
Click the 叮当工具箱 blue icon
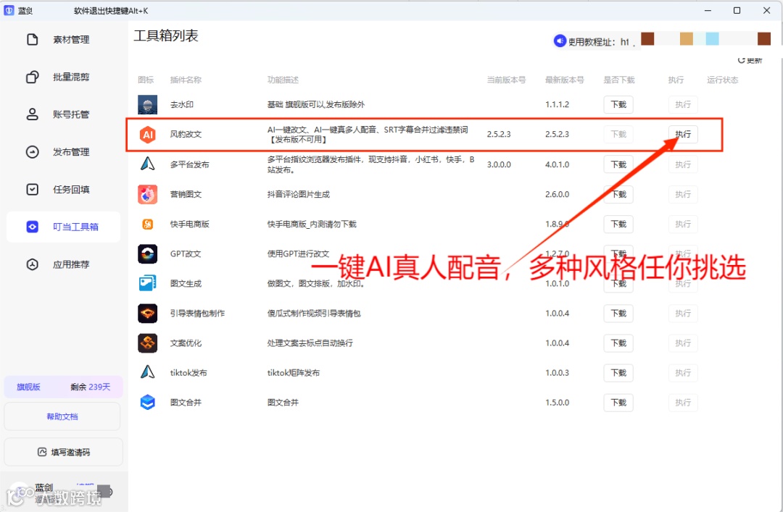tap(33, 227)
